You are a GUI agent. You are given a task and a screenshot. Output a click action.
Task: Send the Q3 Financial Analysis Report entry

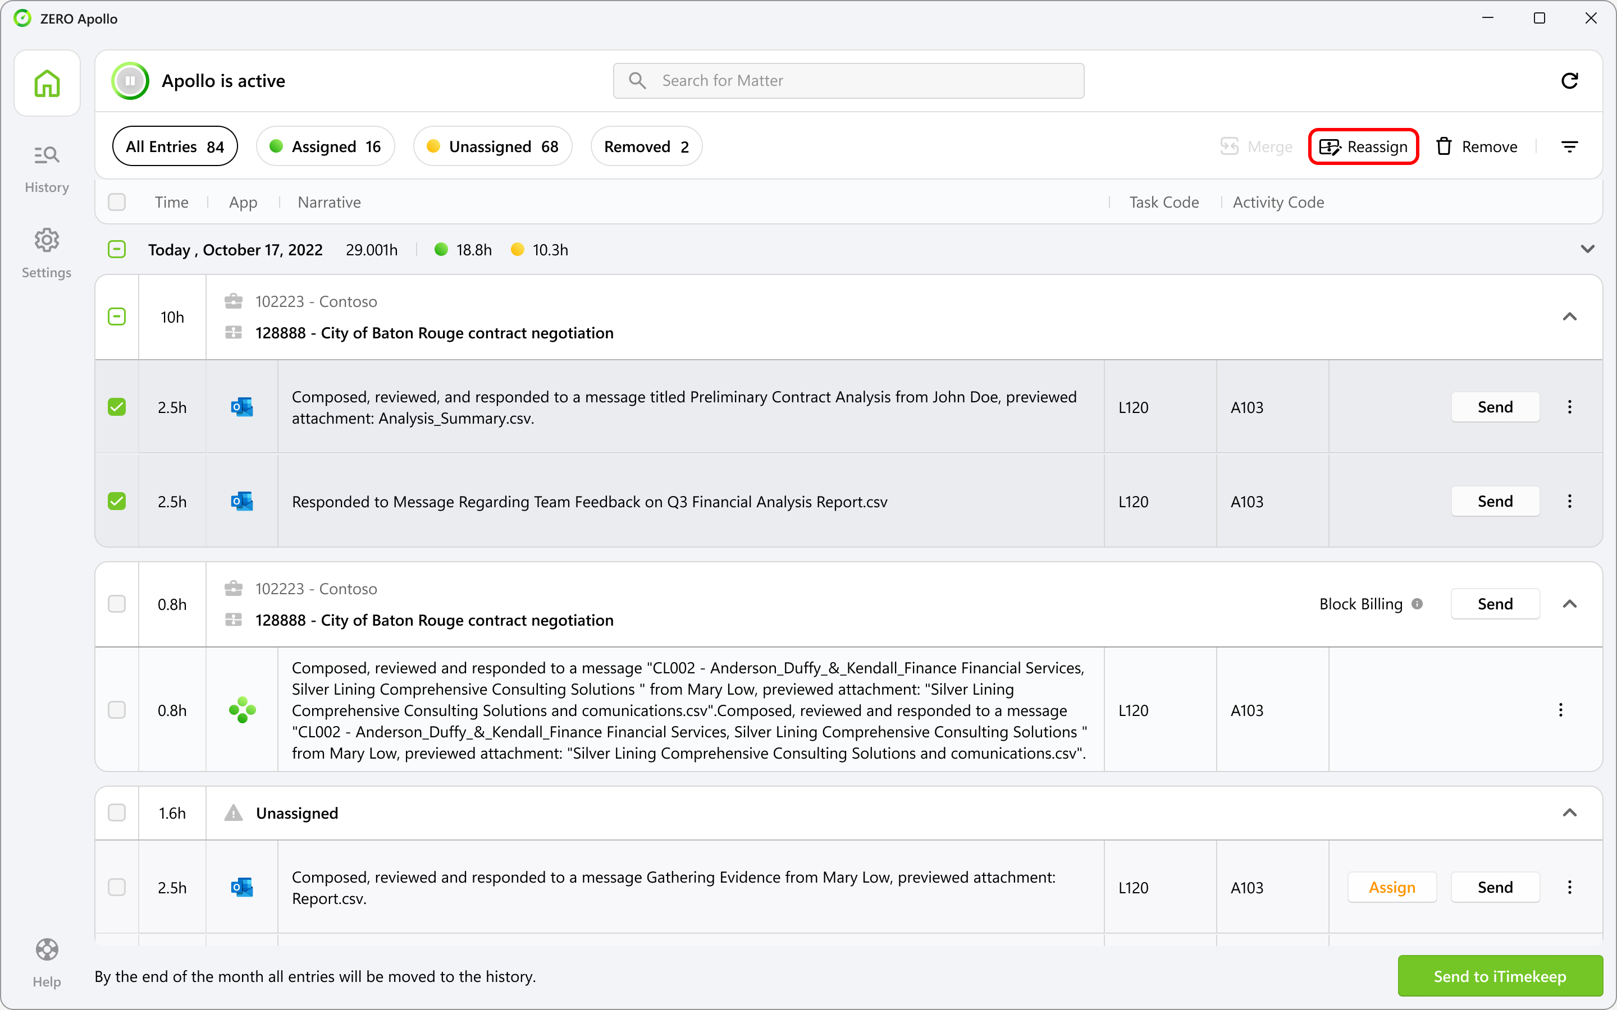pos(1495,501)
